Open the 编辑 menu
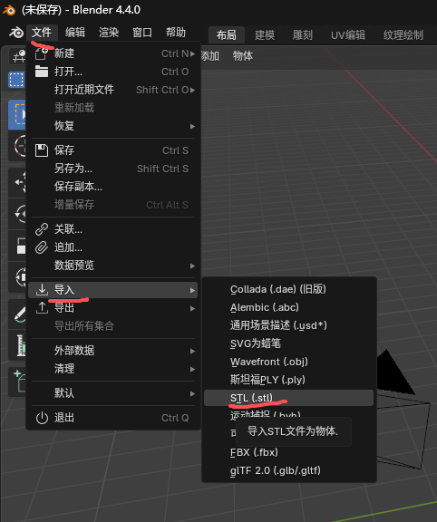The image size is (437, 522). click(x=75, y=33)
